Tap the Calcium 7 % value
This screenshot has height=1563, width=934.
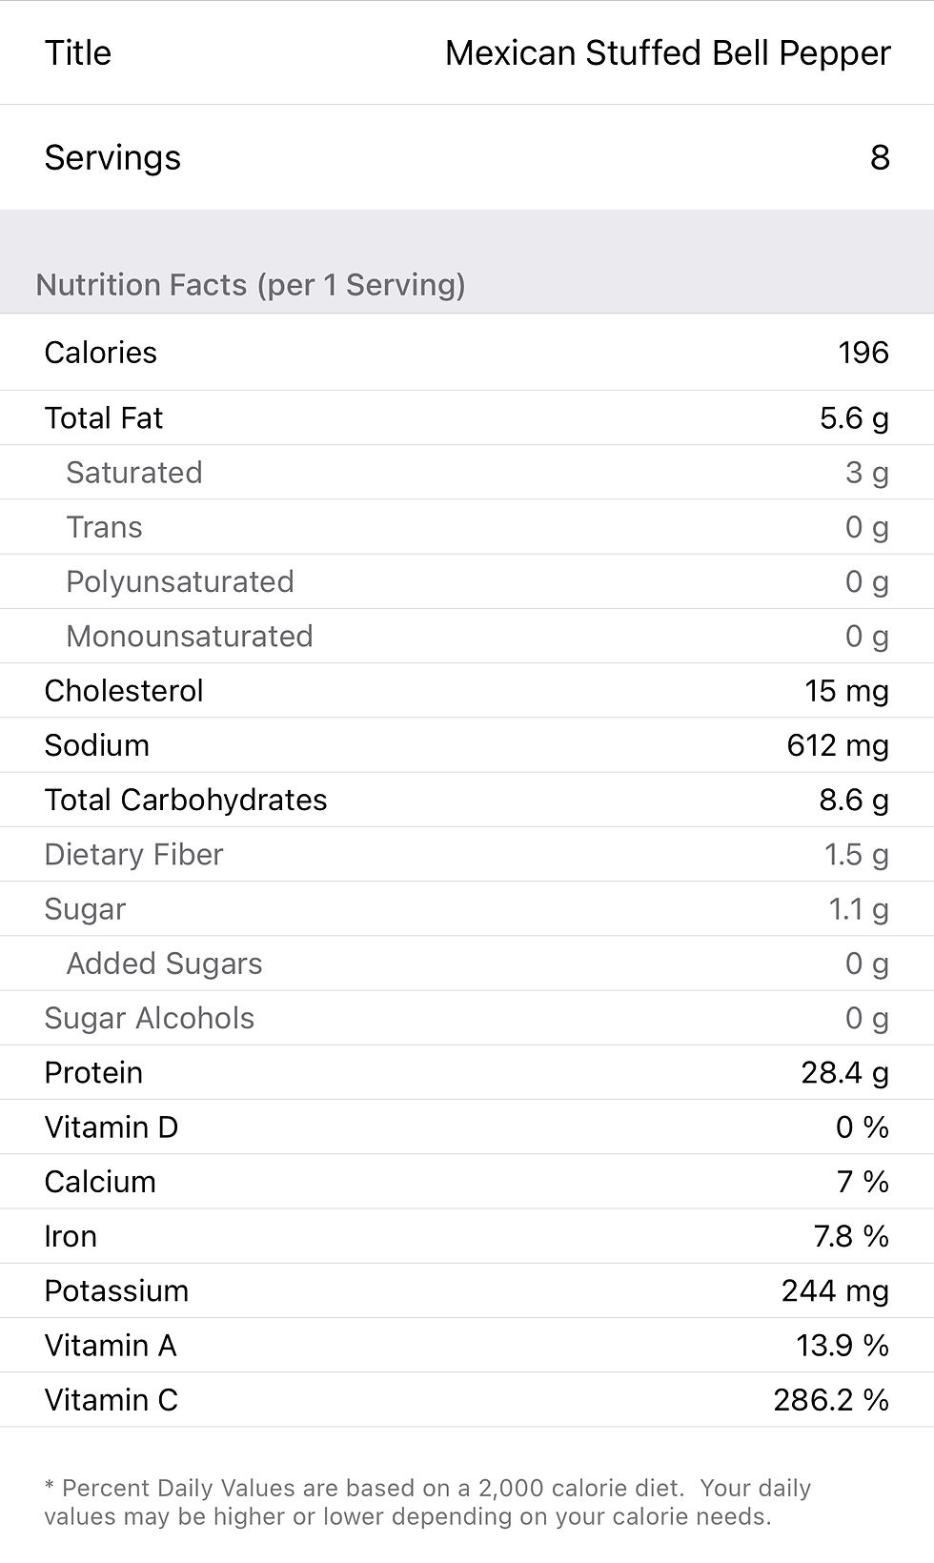click(x=862, y=1182)
